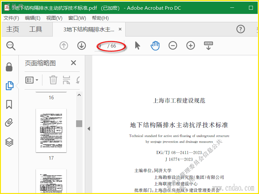Select the 3地下结构隔排水主... document tab
This screenshot has height=194, width=259.
coord(89,29)
